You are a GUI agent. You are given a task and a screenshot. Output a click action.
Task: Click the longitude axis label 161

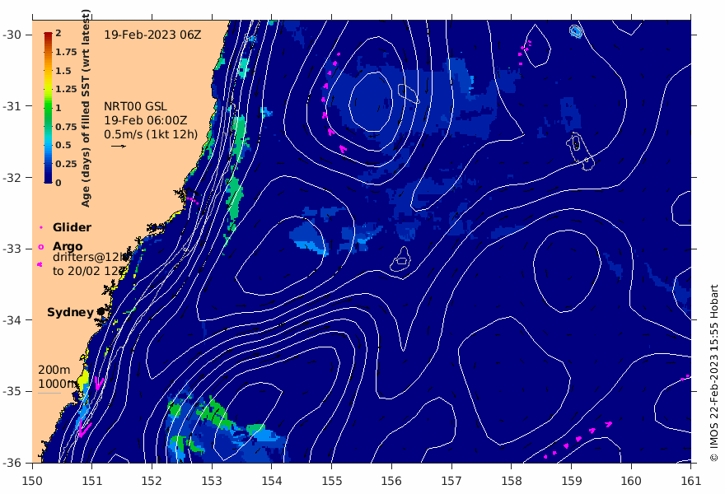click(690, 481)
